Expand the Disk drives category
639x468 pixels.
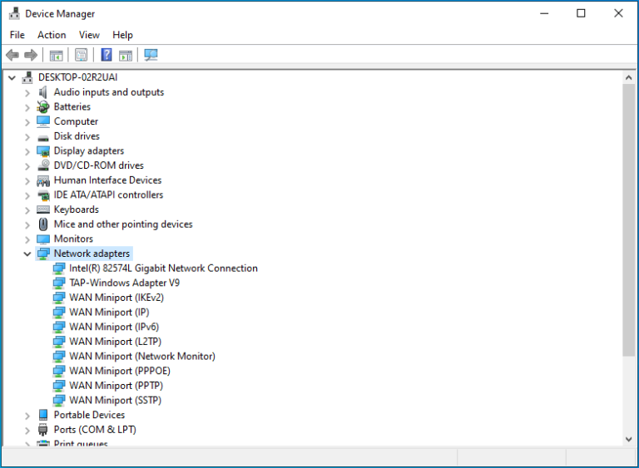pos(27,137)
